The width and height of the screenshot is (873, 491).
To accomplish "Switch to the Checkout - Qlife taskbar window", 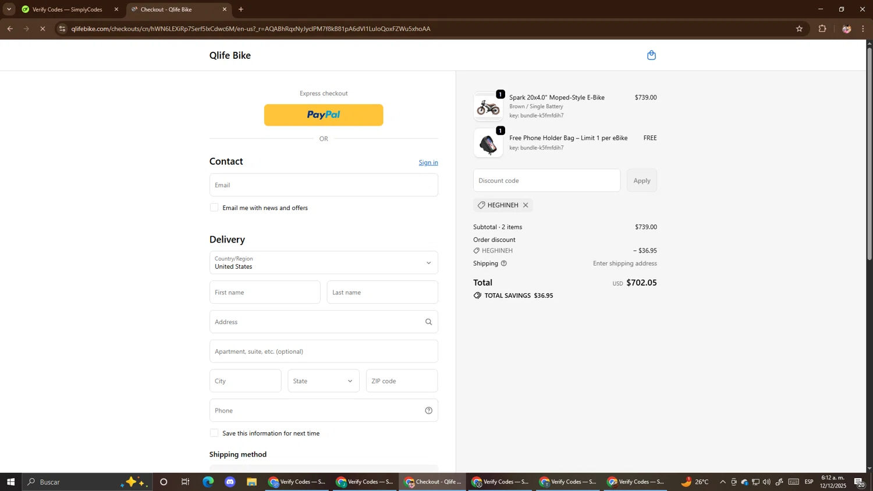I will click(x=432, y=482).
